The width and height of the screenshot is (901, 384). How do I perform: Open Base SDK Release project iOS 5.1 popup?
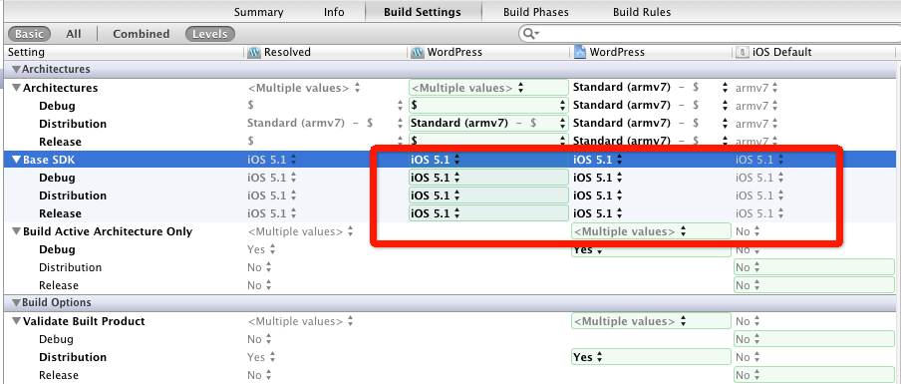(x=598, y=213)
